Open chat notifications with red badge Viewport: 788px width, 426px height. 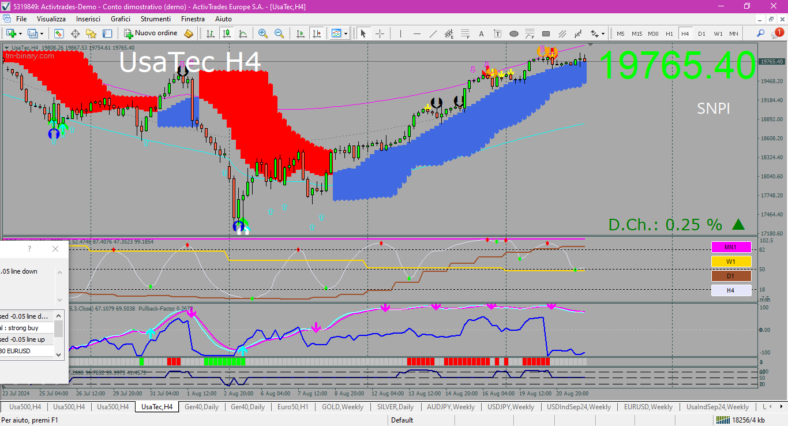click(778, 33)
